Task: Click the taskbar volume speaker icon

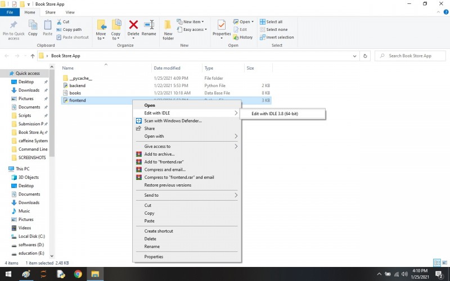Action: pyautogui.click(x=404, y=274)
